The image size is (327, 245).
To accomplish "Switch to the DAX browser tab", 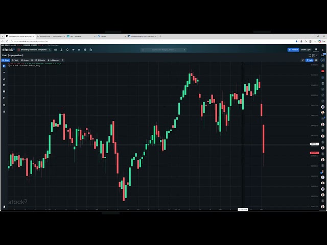I will tap(81, 36).
